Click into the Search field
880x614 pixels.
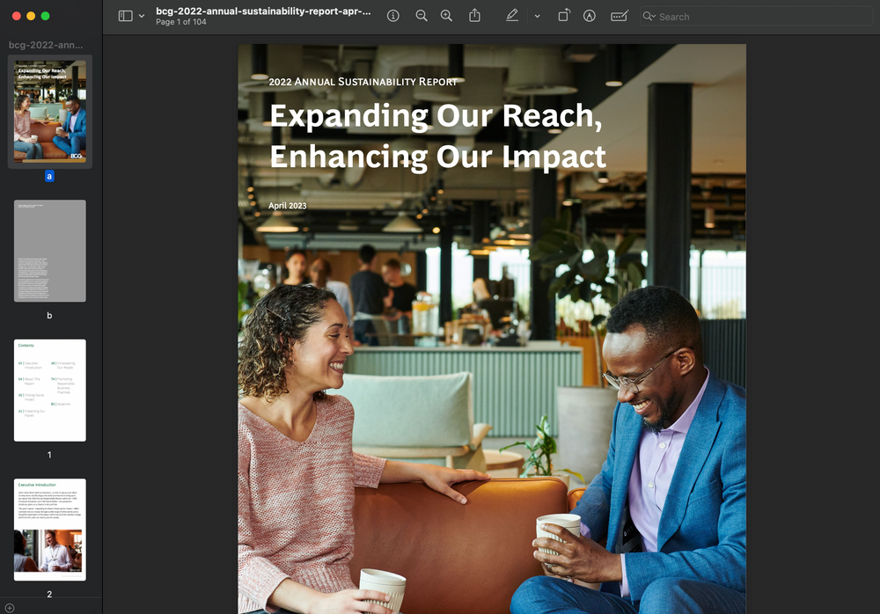click(757, 16)
